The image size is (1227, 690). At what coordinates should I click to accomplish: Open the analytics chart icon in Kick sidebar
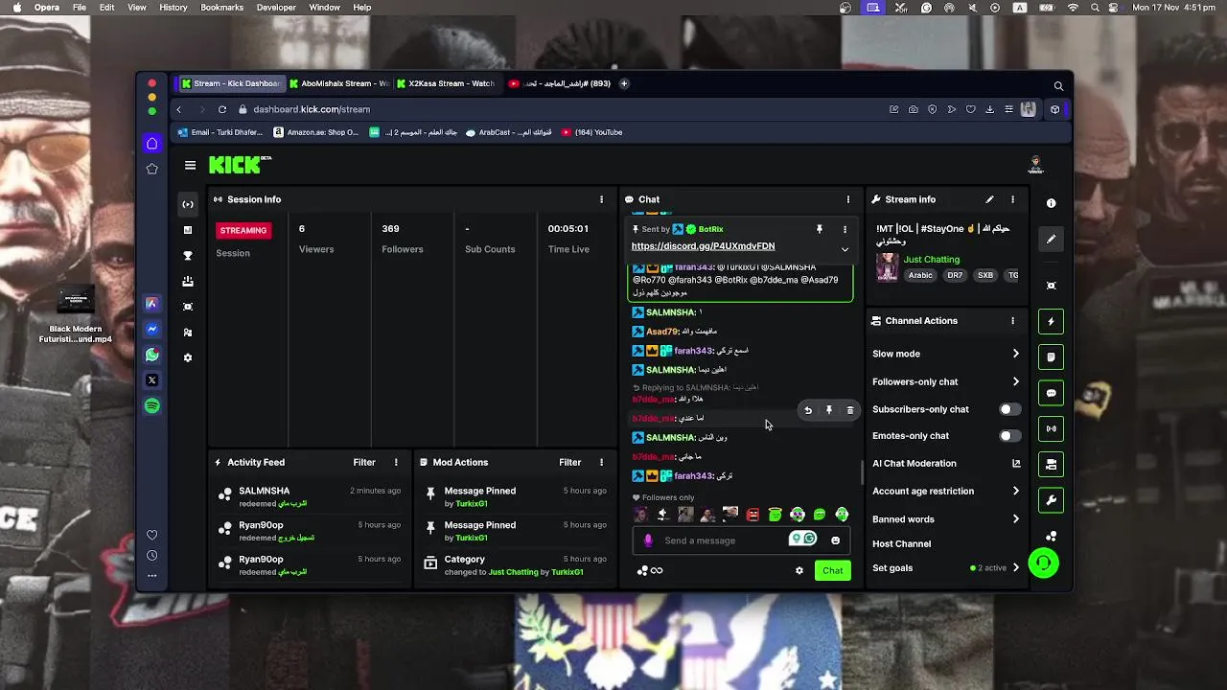tap(188, 230)
